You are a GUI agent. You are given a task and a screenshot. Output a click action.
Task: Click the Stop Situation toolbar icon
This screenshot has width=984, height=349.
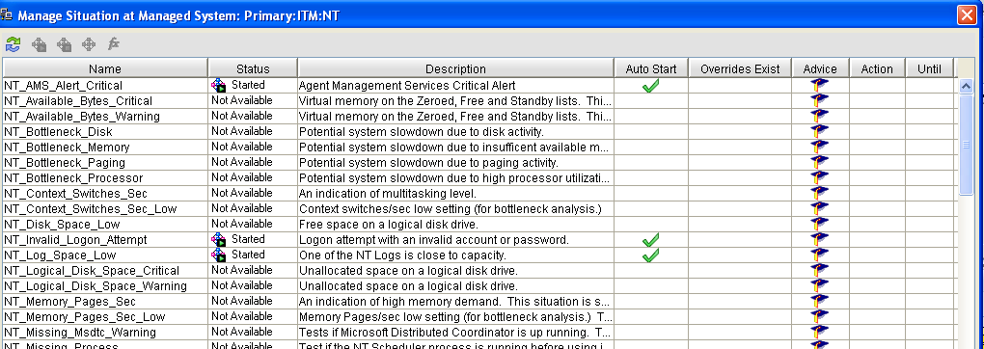point(64,44)
